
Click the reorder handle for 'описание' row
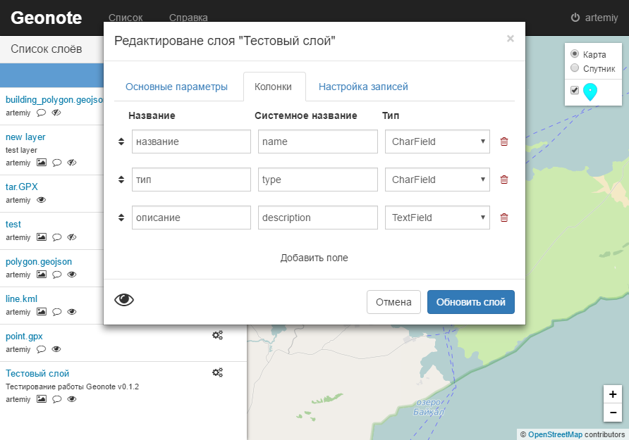click(x=121, y=218)
